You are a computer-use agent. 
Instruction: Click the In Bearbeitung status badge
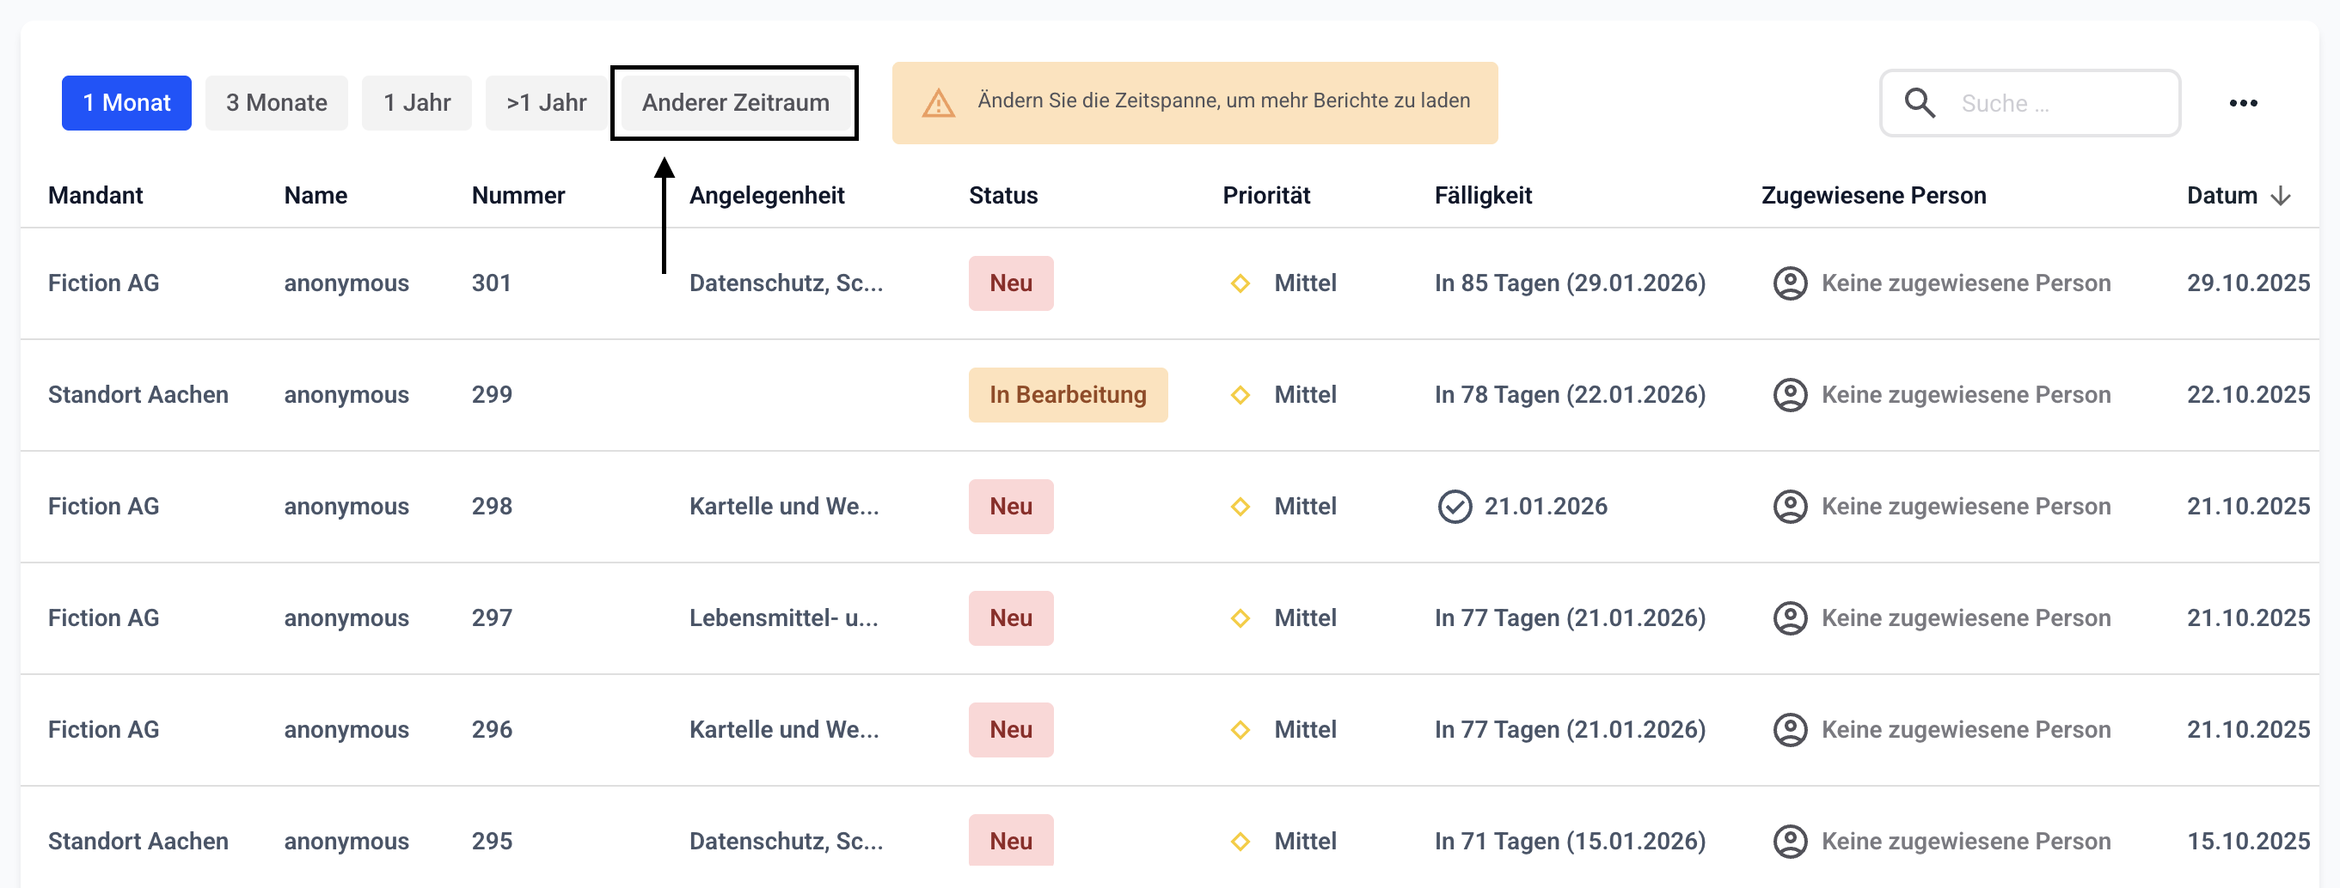coord(1068,395)
